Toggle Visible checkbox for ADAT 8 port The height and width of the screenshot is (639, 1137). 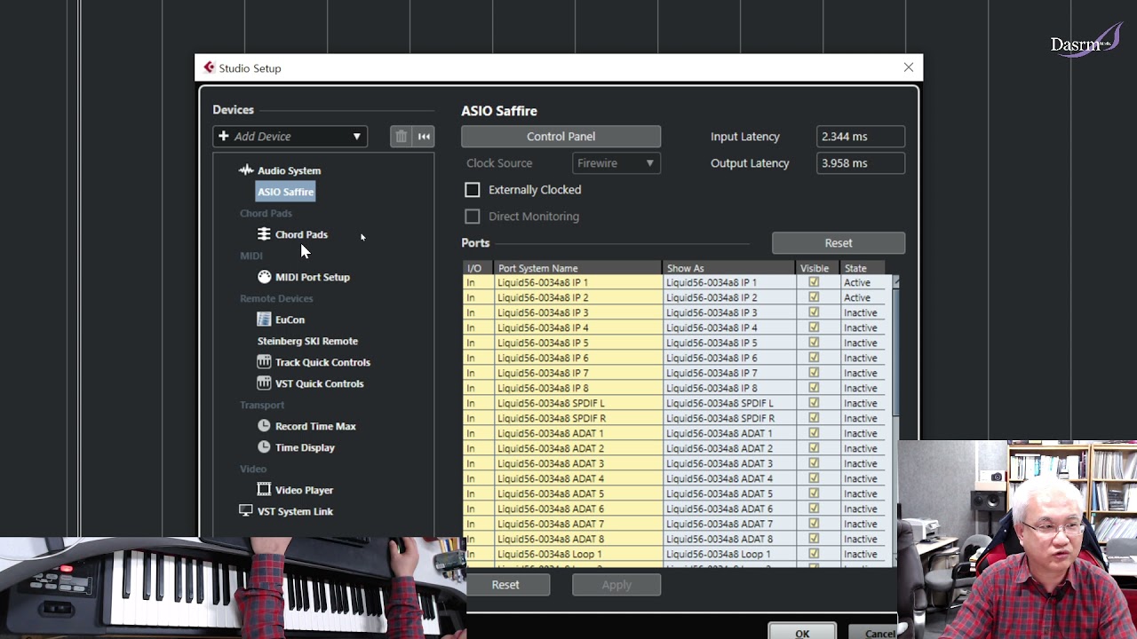[814, 539]
